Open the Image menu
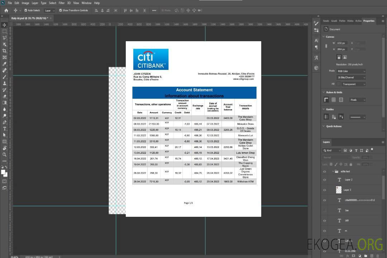Viewport: 387px width, 258px height. tap(25, 3)
